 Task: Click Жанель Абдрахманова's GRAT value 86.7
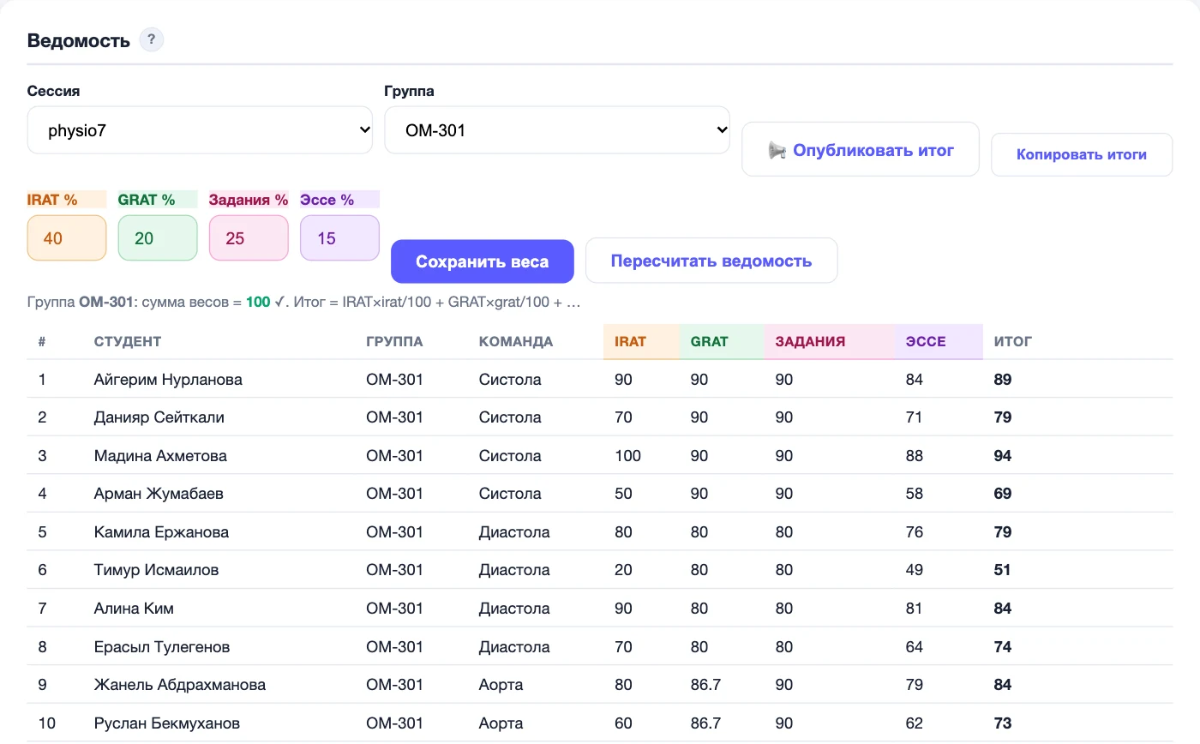(x=705, y=685)
